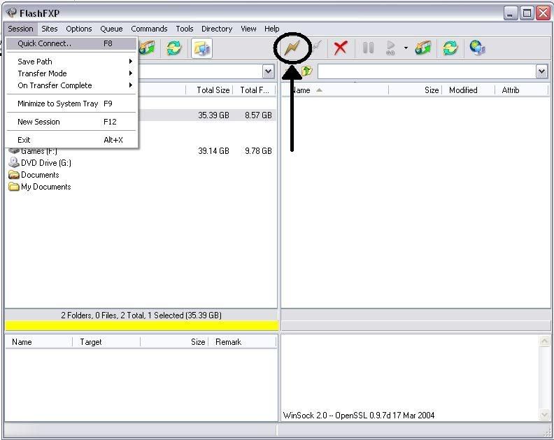The image size is (554, 440).
Task: Click the red X abort icon
Action: (341, 48)
